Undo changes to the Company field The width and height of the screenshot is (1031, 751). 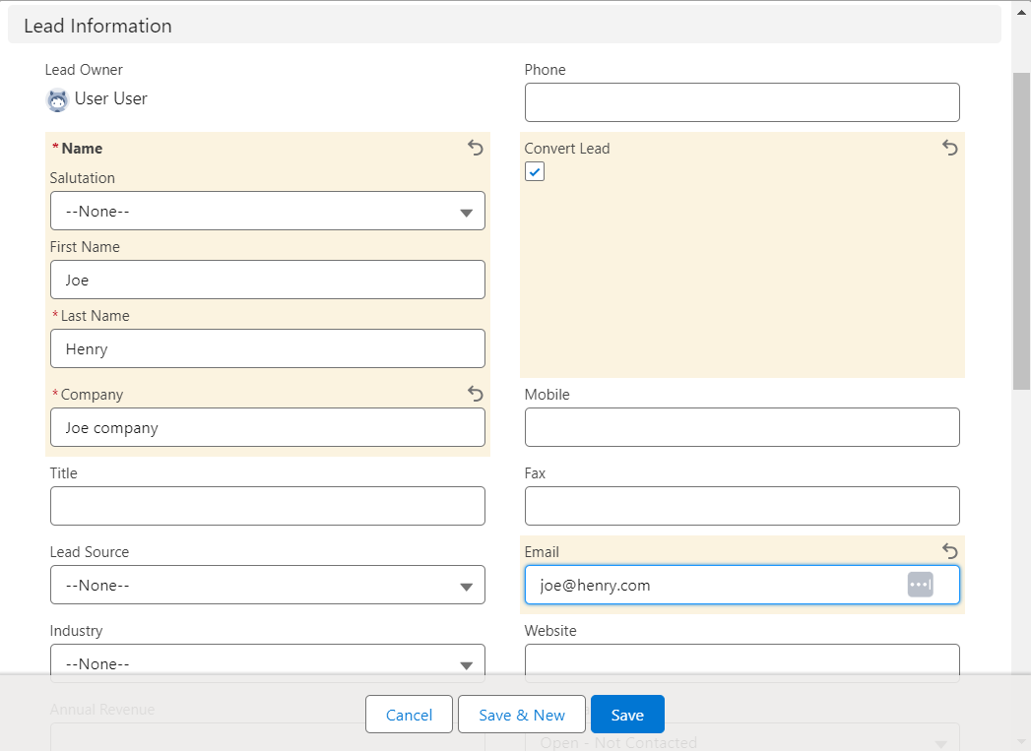tap(476, 394)
